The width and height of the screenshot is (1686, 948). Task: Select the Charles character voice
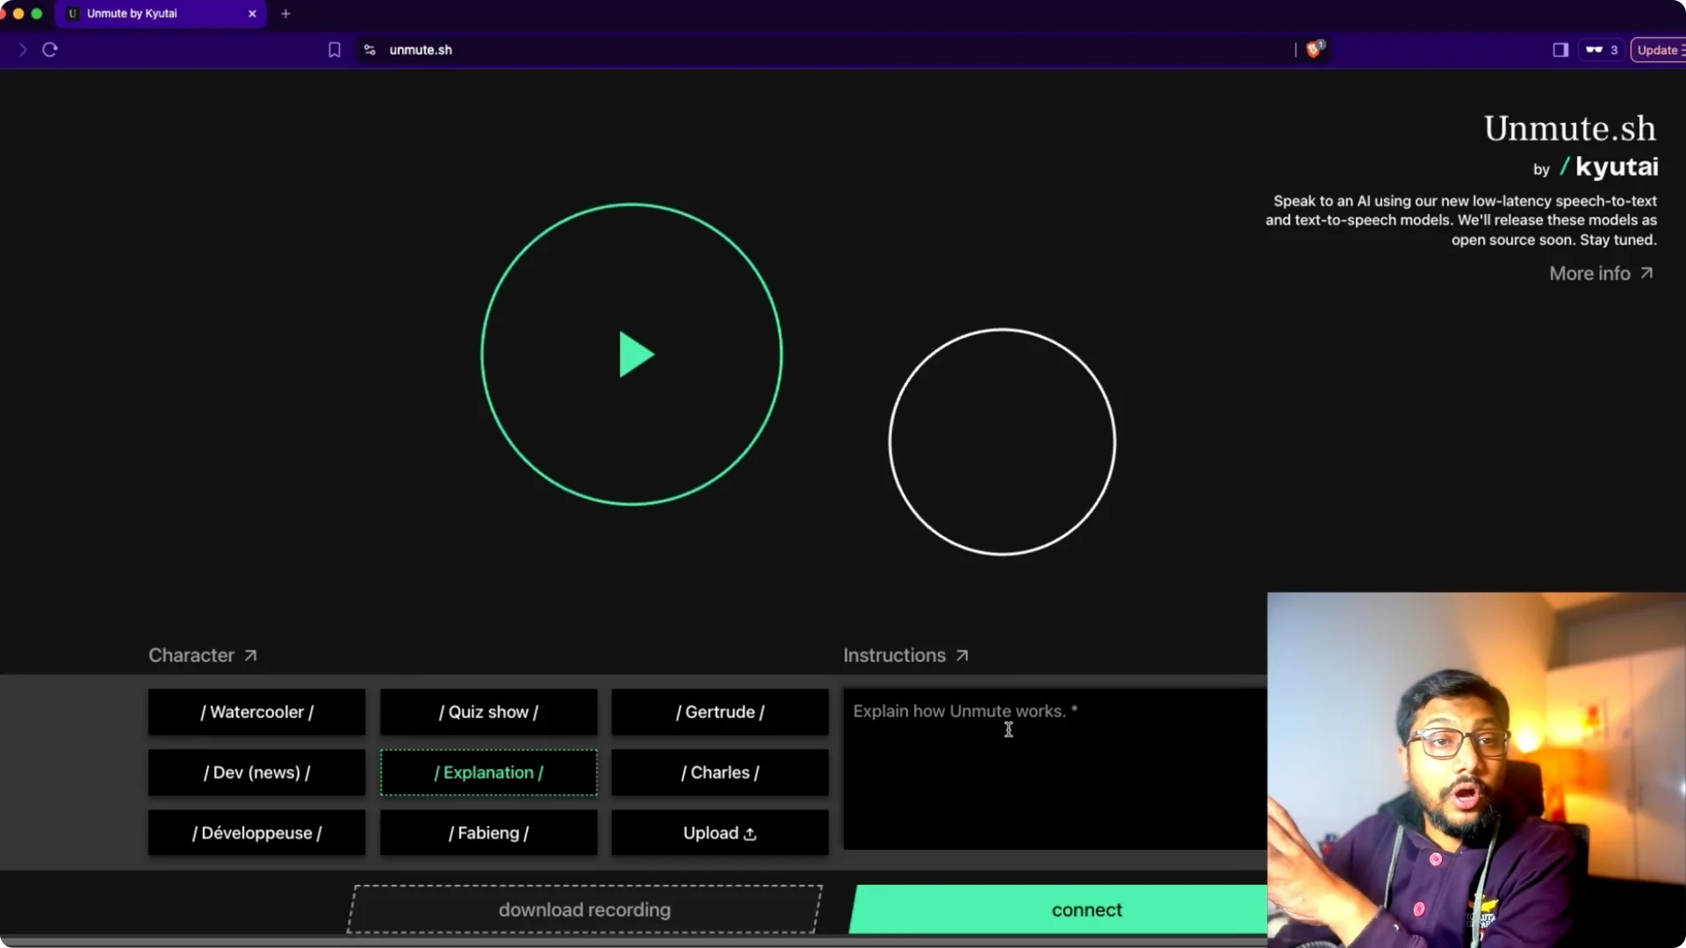[718, 772]
